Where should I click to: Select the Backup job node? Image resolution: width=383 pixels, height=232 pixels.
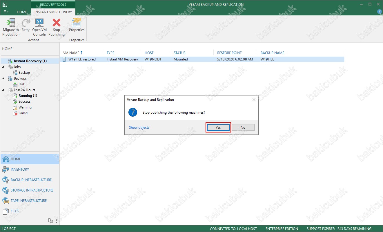[24, 73]
